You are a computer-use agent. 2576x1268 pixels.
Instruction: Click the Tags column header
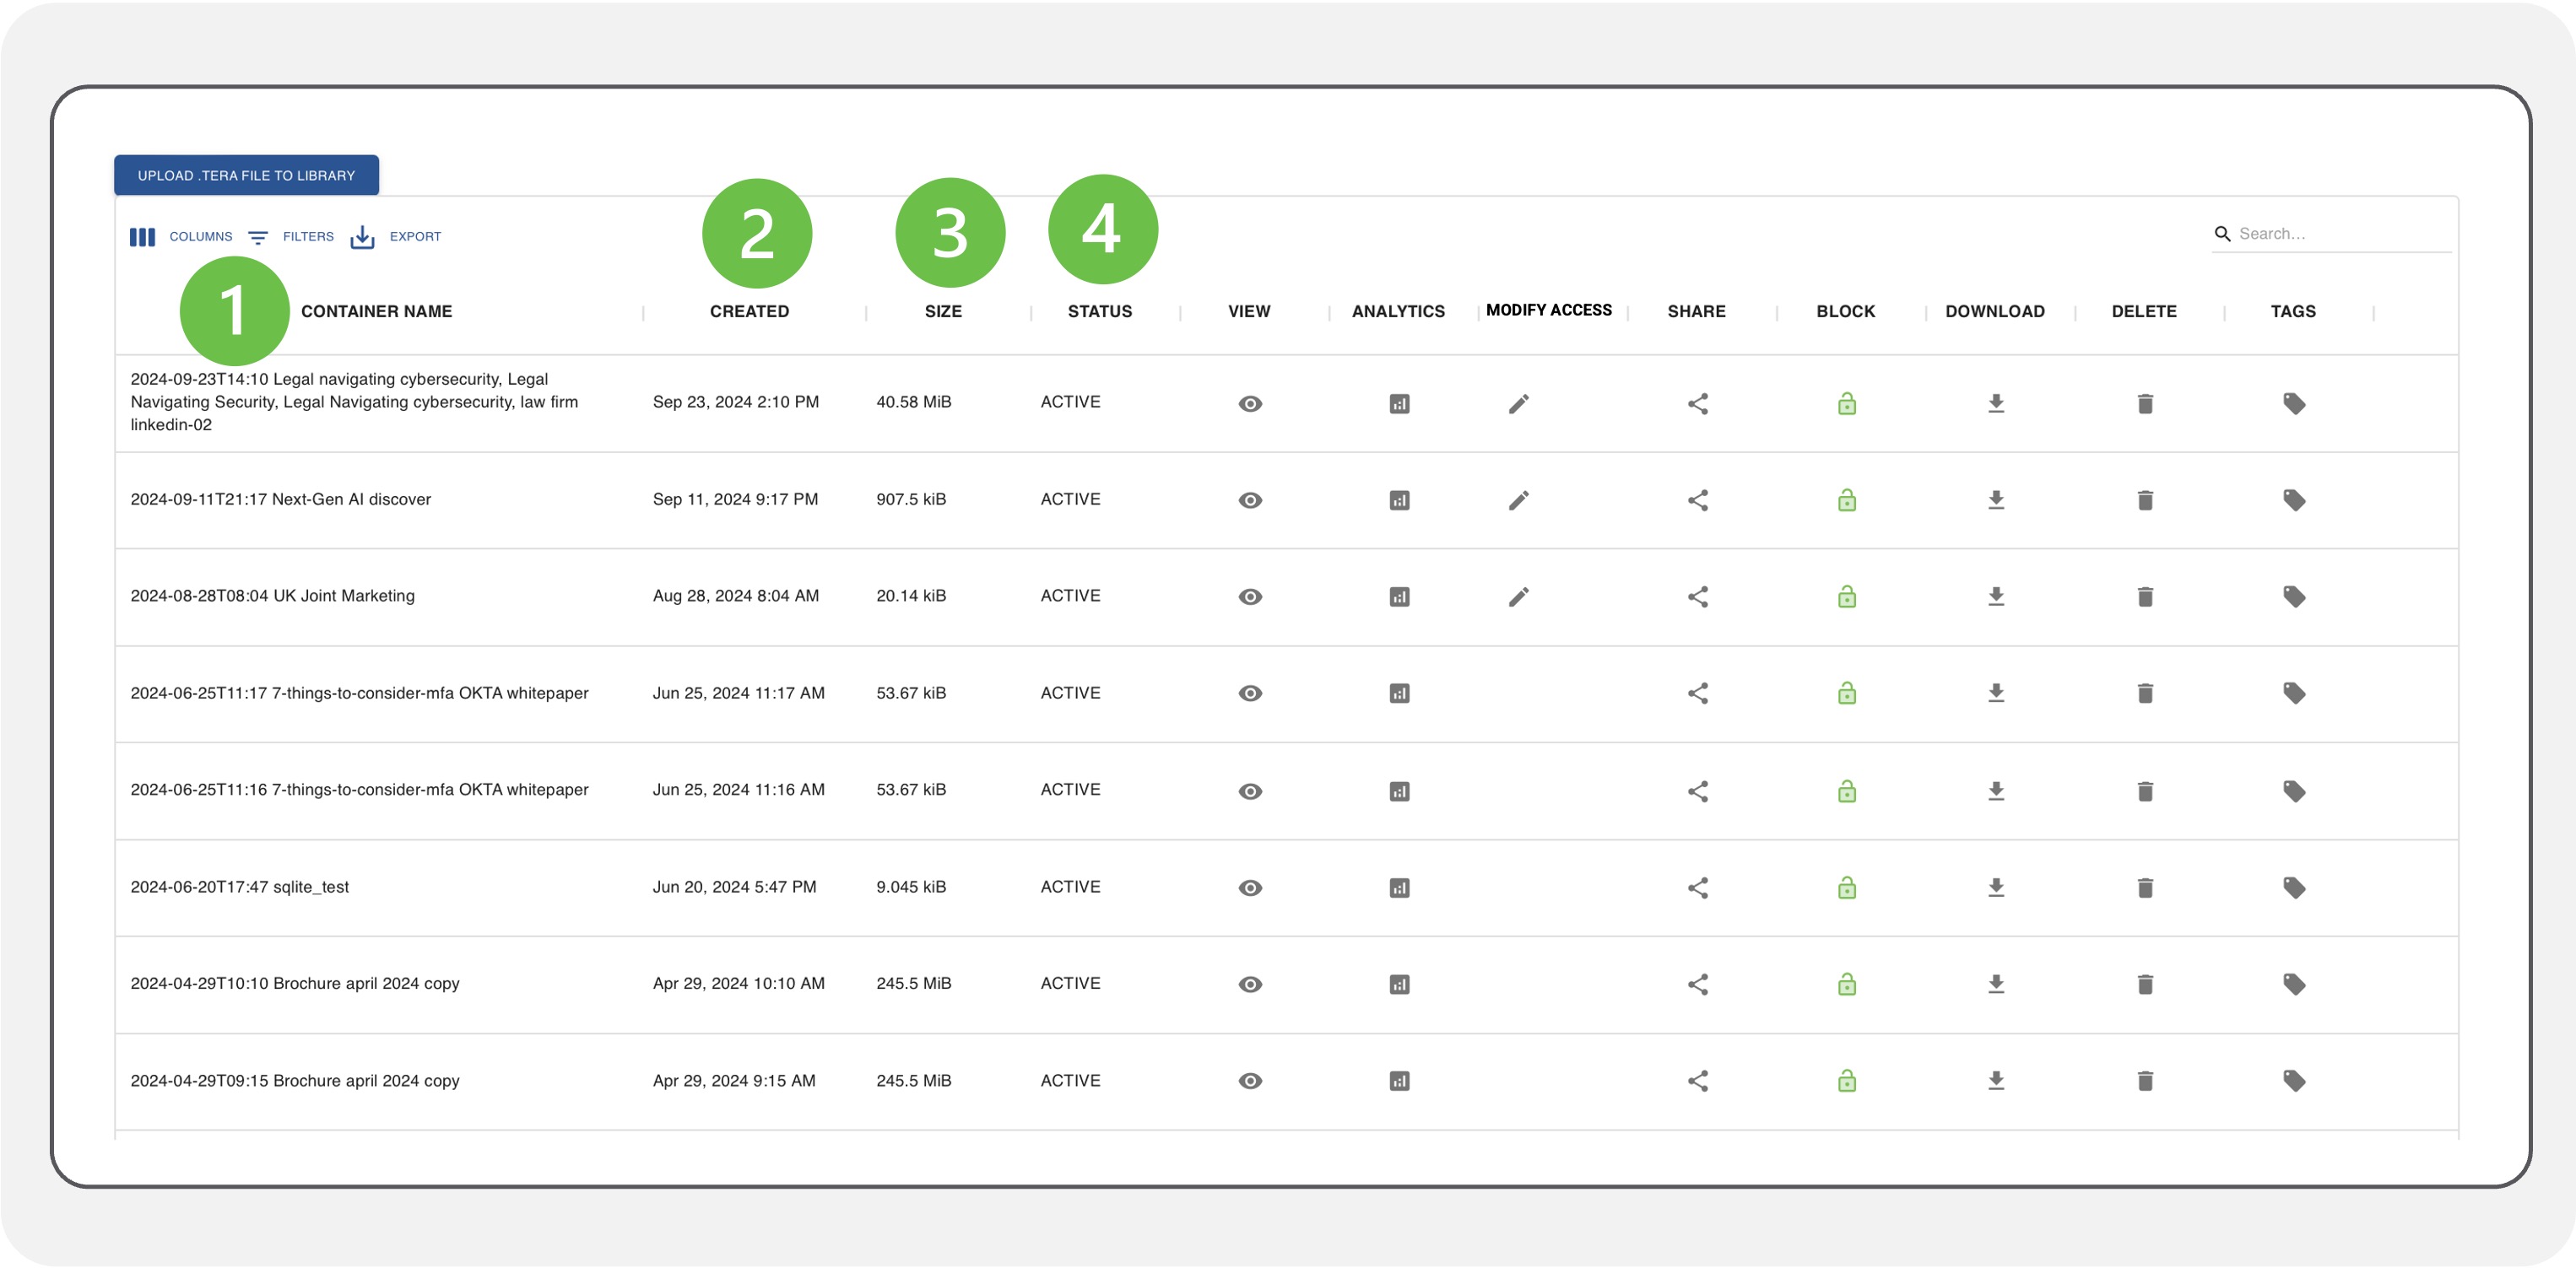(x=2292, y=312)
